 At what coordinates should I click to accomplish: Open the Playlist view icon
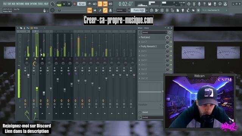point(152,10)
